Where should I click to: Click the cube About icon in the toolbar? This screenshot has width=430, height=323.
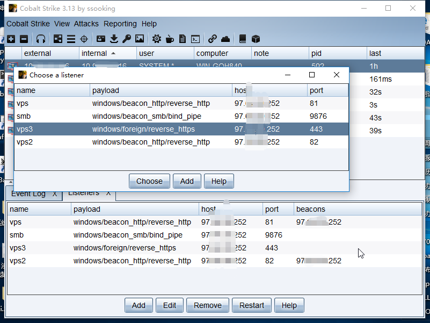coord(256,39)
